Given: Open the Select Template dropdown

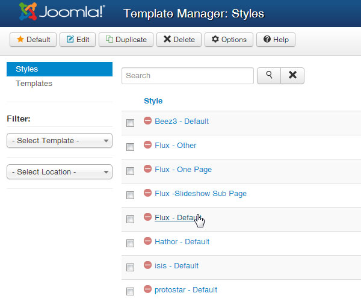Looking at the screenshot, I should 60,140.
